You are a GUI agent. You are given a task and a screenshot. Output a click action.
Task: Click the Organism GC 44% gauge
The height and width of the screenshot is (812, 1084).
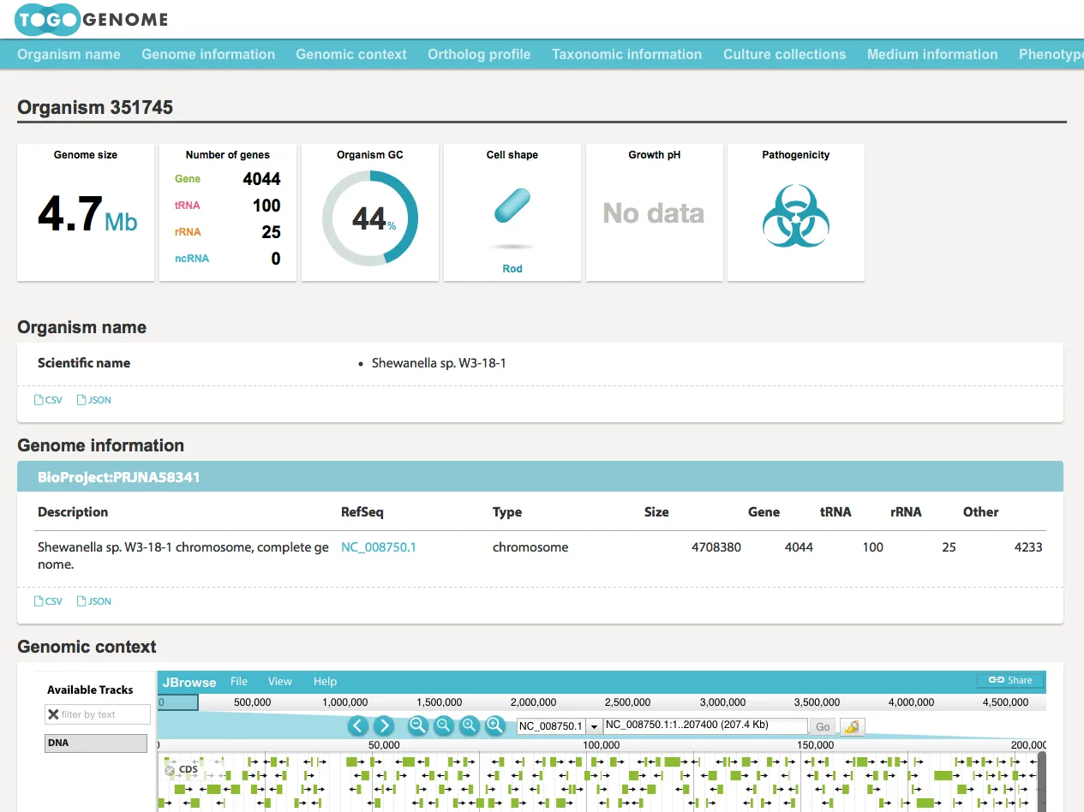click(x=370, y=218)
